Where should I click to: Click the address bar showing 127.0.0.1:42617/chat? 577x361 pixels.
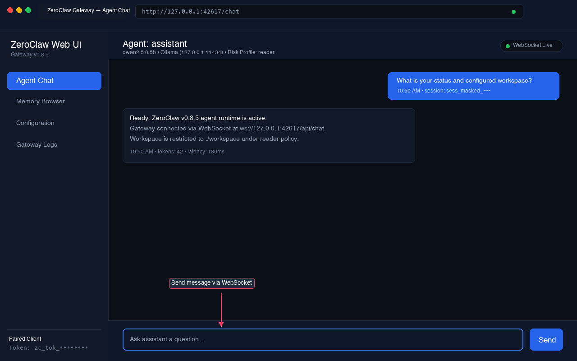click(329, 12)
